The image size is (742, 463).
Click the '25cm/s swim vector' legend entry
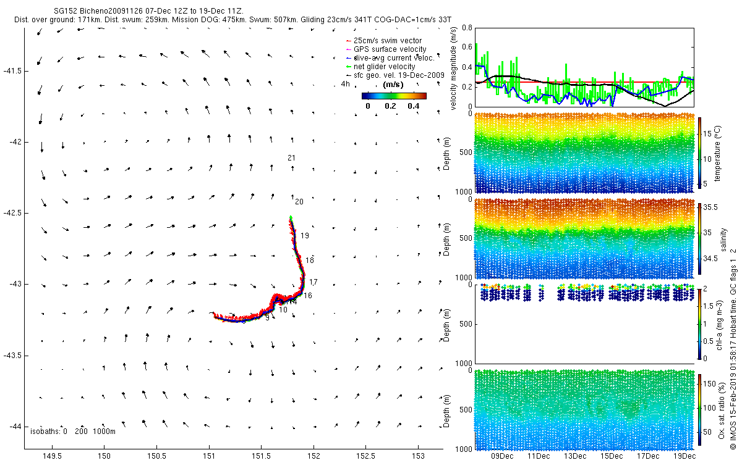pyautogui.click(x=388, y=41)
